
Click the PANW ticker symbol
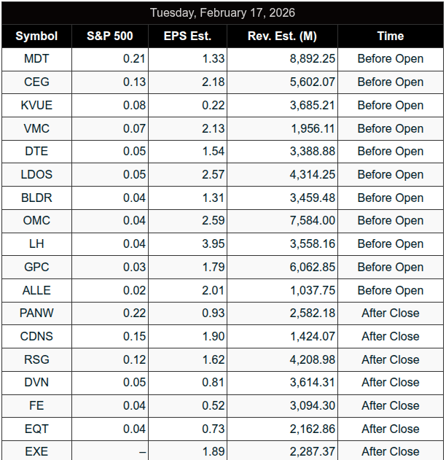[x=36, y=313]
